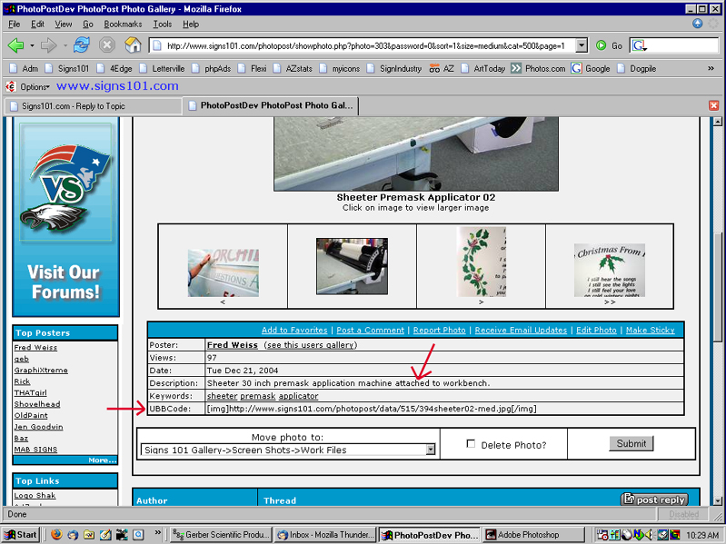Tick the Delete Photo checkbox
Image resolution: width=726 pixels, height=544 pixels.
471,443
